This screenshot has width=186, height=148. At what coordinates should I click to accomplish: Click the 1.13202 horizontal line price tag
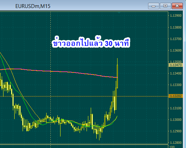point(176,96)
